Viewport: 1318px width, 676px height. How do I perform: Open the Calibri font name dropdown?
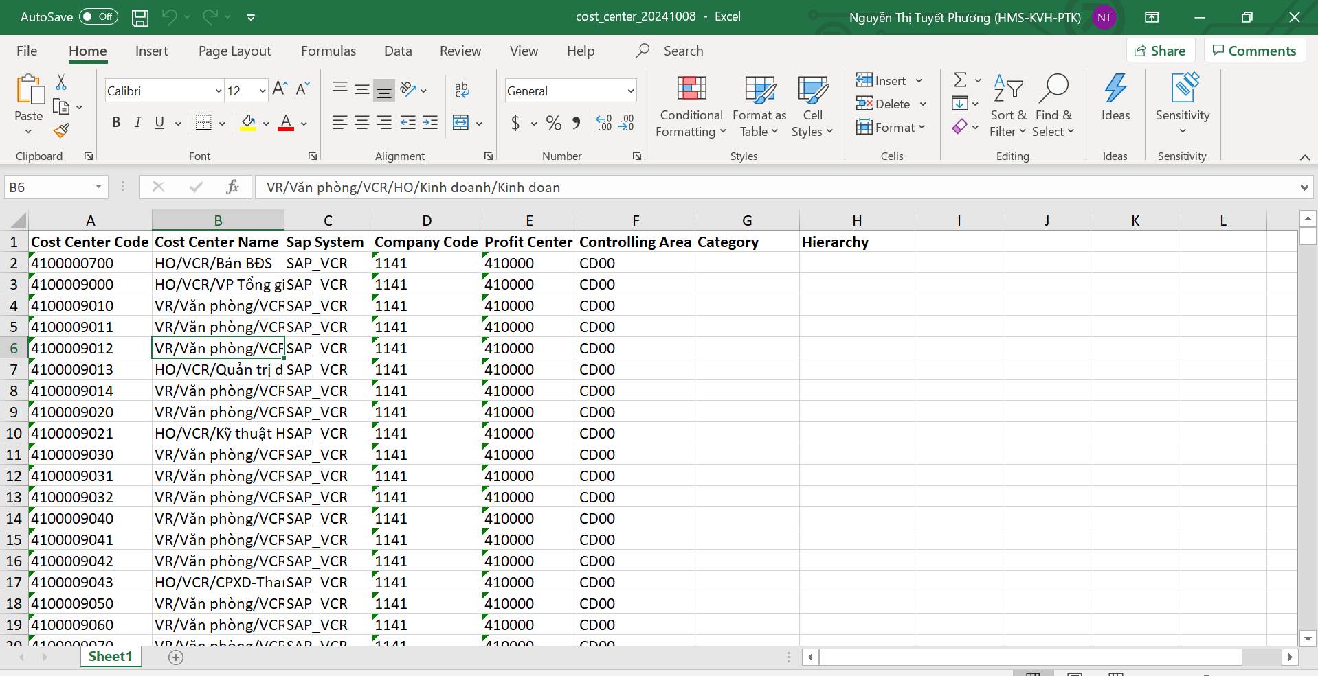tap(219, 91)
